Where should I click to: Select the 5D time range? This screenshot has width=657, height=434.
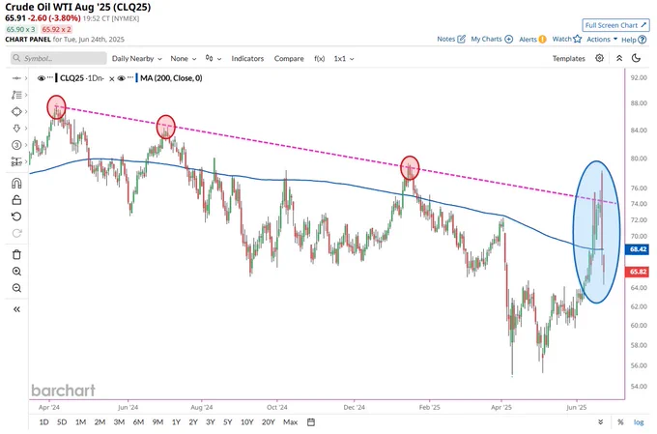pos(62,421)
